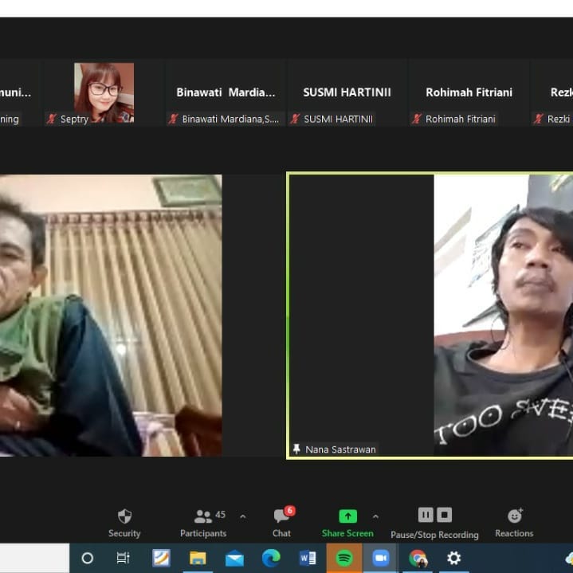Open the Security shield options
This screenshot has width=573, height=573.
[124, 522]
